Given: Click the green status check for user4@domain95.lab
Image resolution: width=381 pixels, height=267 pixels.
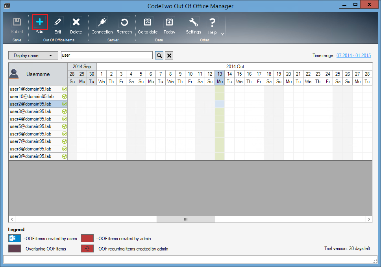Looking at the screenshot, I should point(65,119).
